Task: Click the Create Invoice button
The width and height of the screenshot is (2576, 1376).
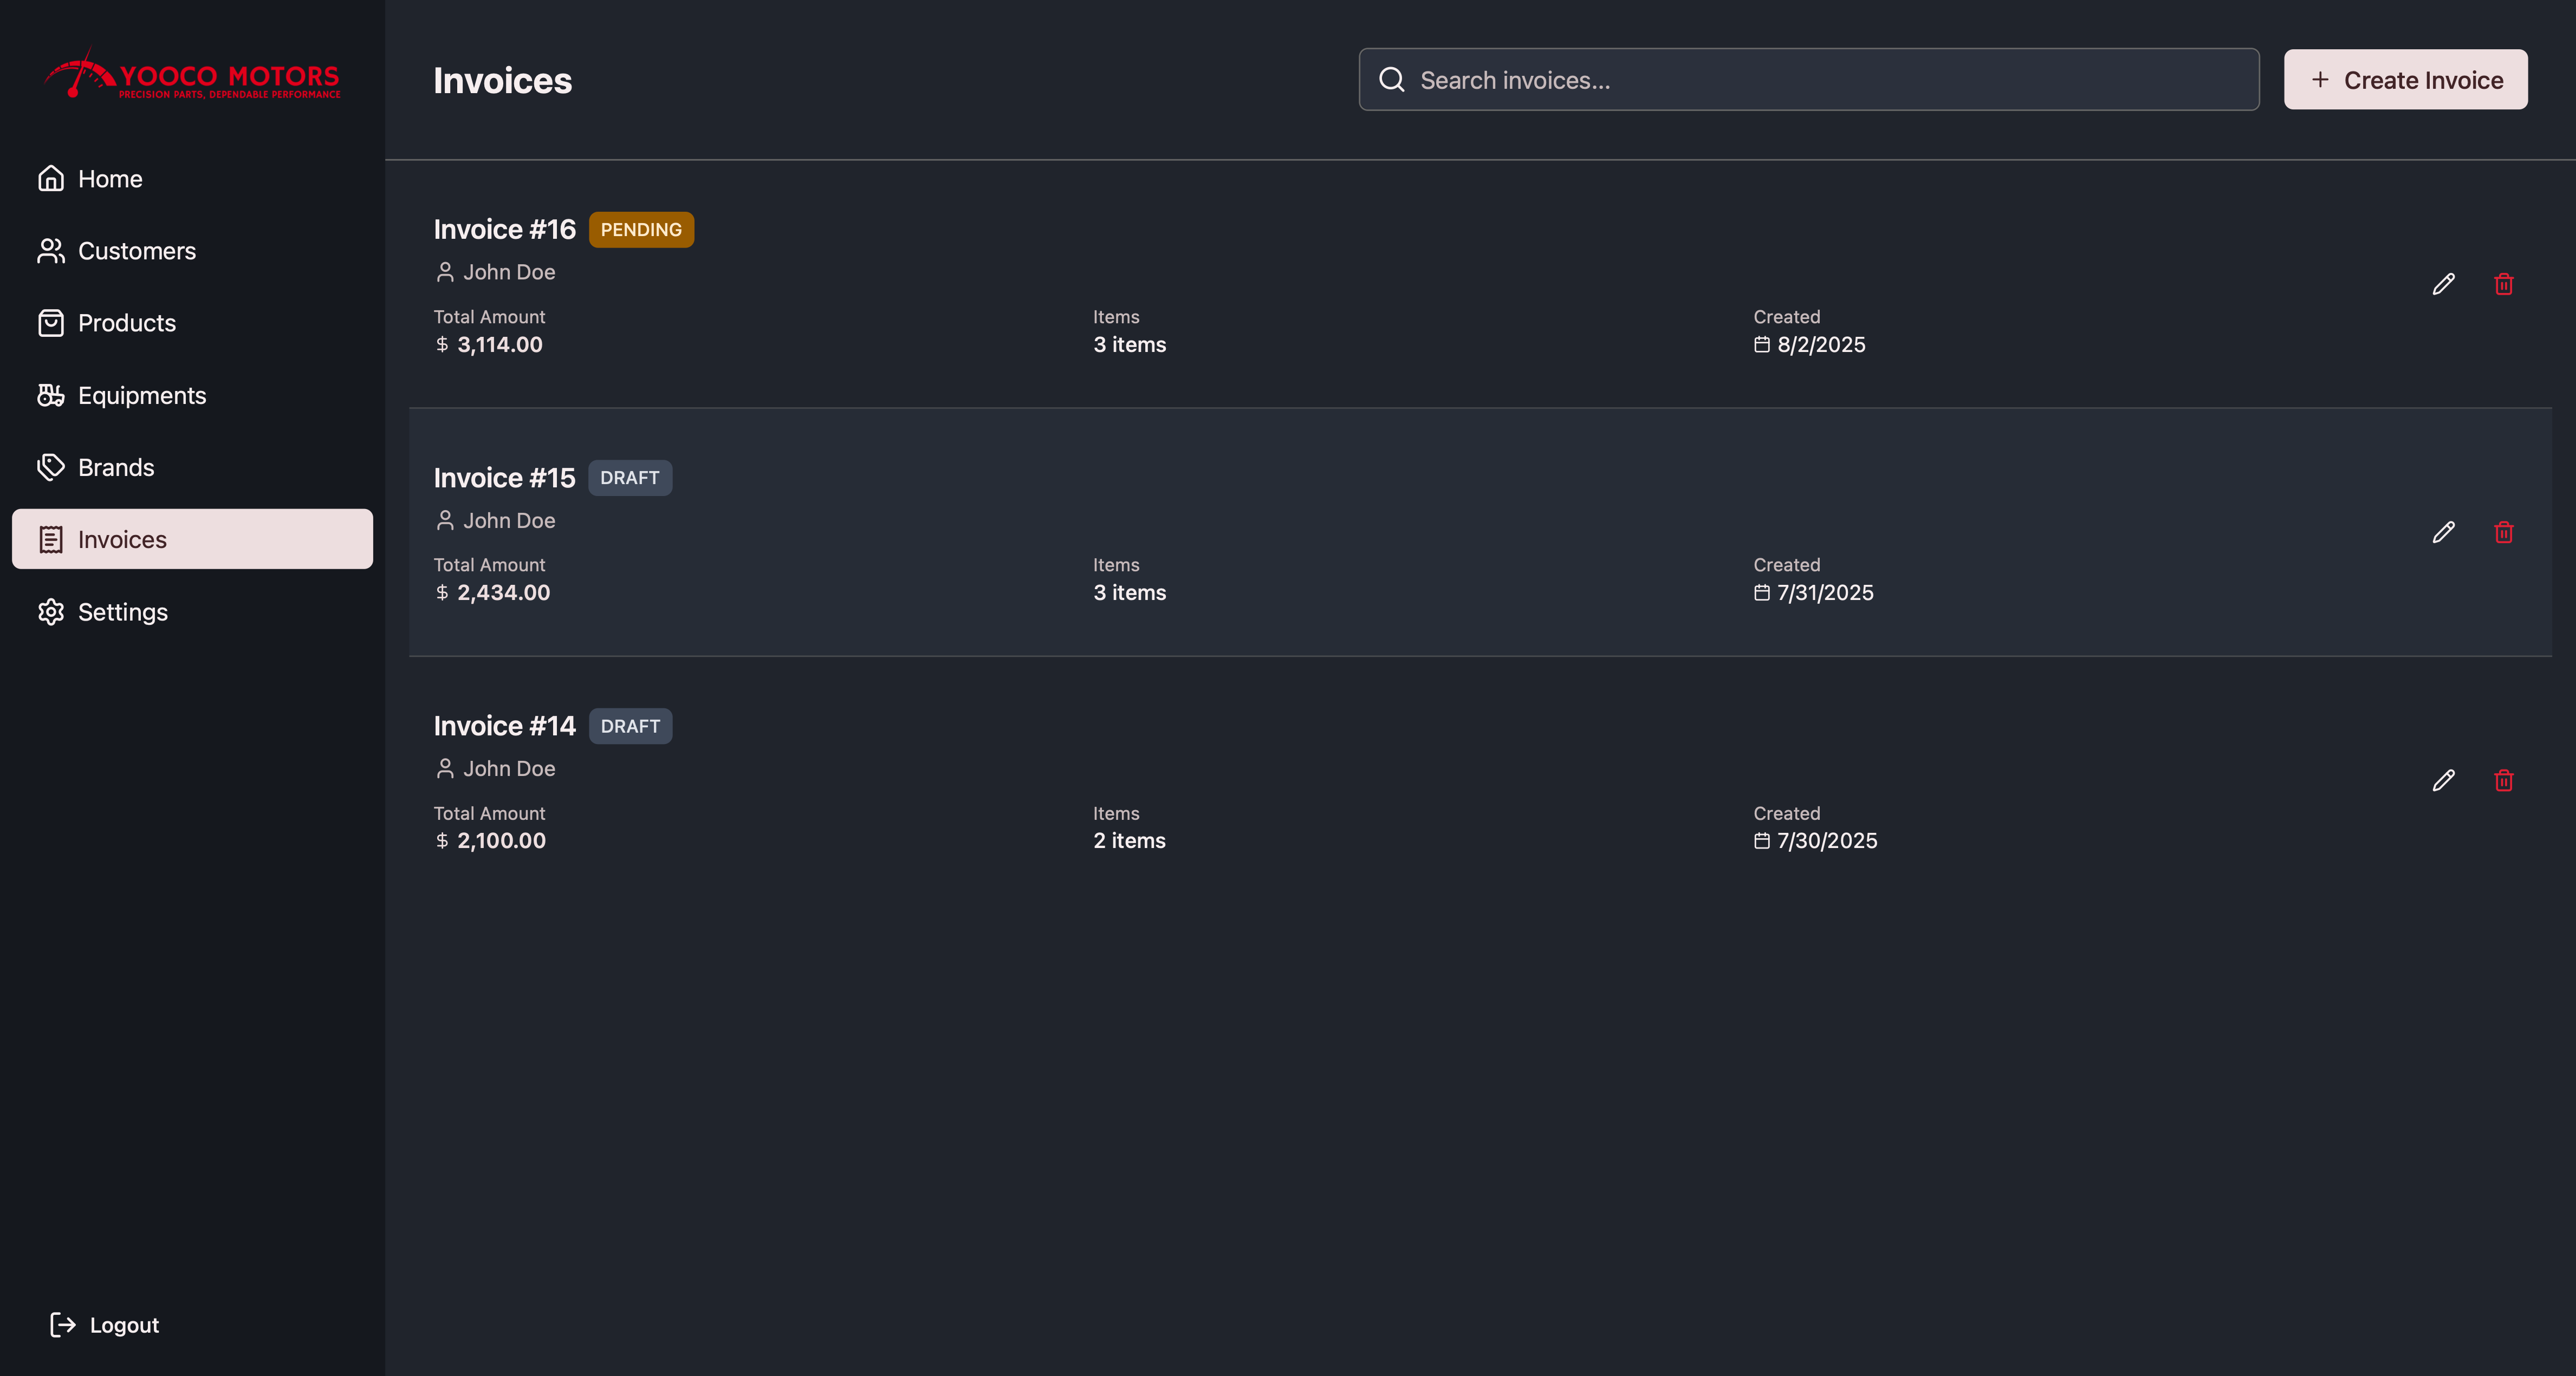Action: (2405, 80)
